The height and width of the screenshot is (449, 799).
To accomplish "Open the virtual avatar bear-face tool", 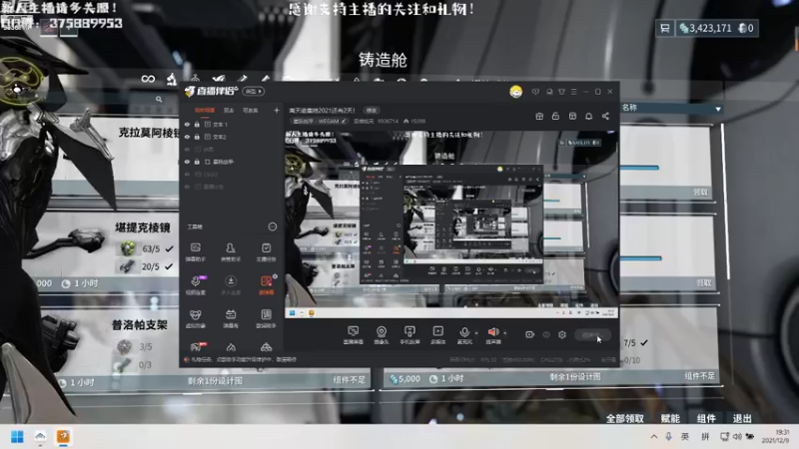I will point(195,318).
